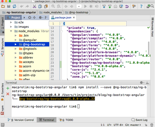Viewport: 155px width, 127px height.
Task: Hide the Project panel with its hide icon
Action: click(x=46, y=17)
